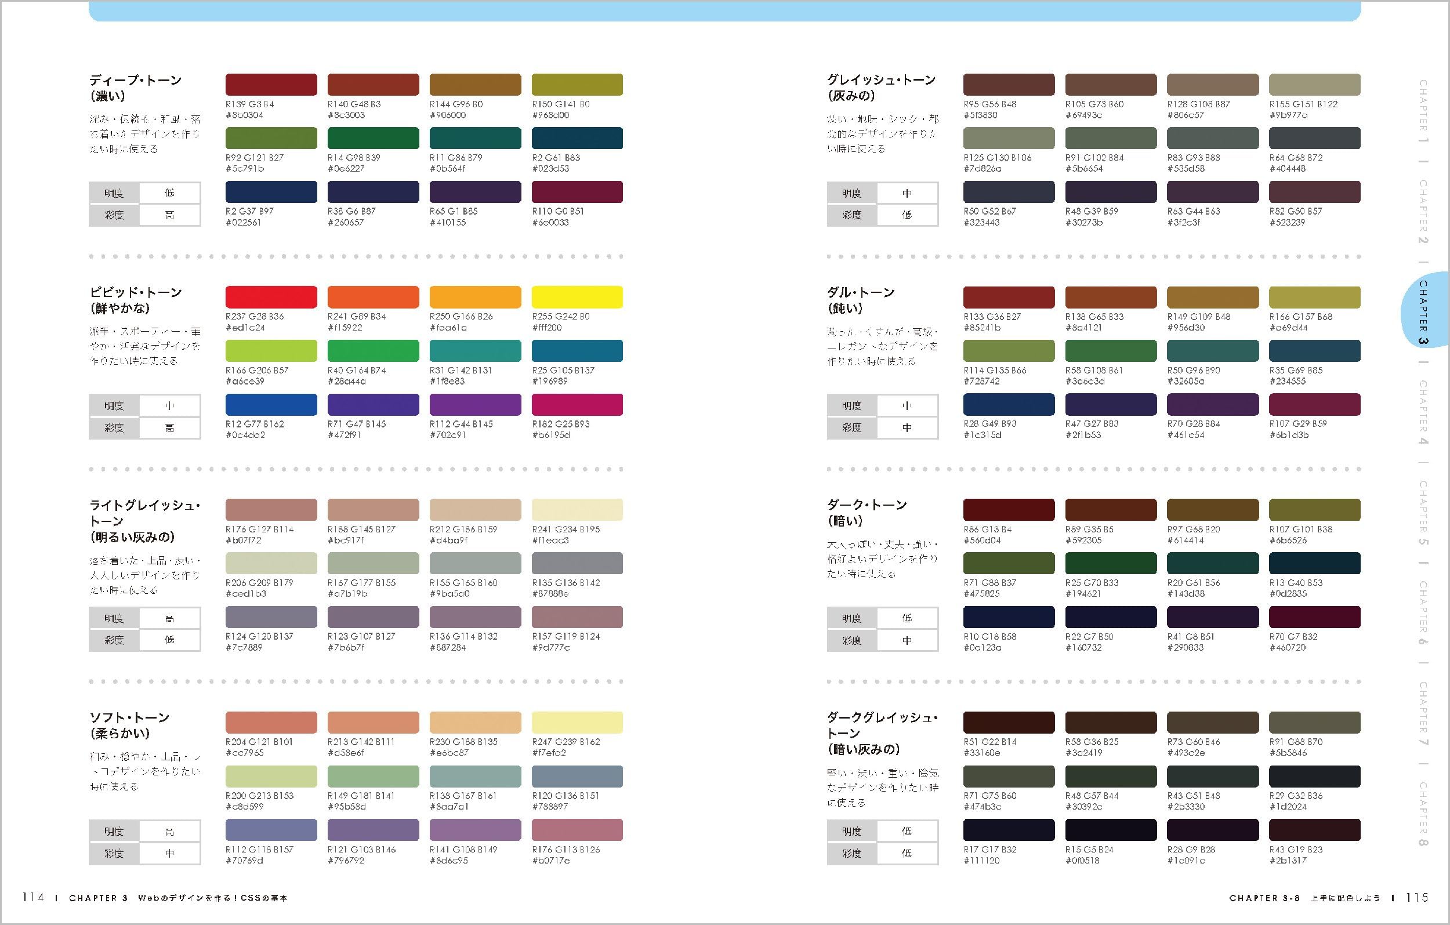Click the light cream swatch #f1eac3
1450x925 pixels.
pos(577,509)
